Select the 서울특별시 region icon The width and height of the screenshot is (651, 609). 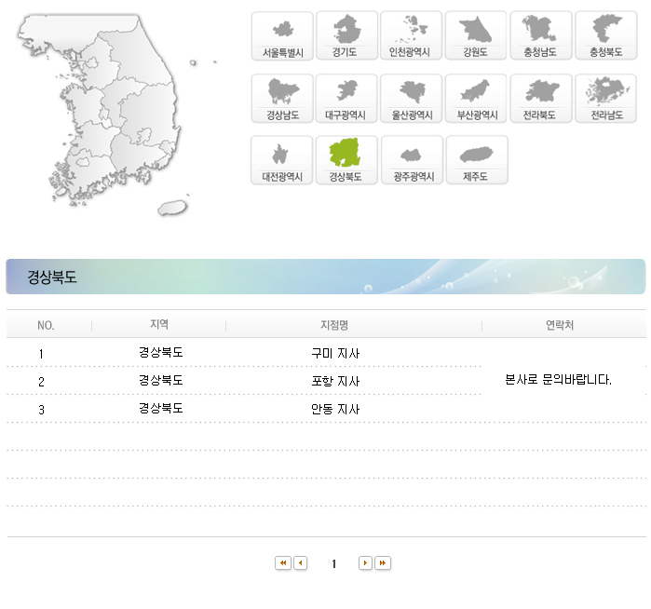tap(283, 36)
